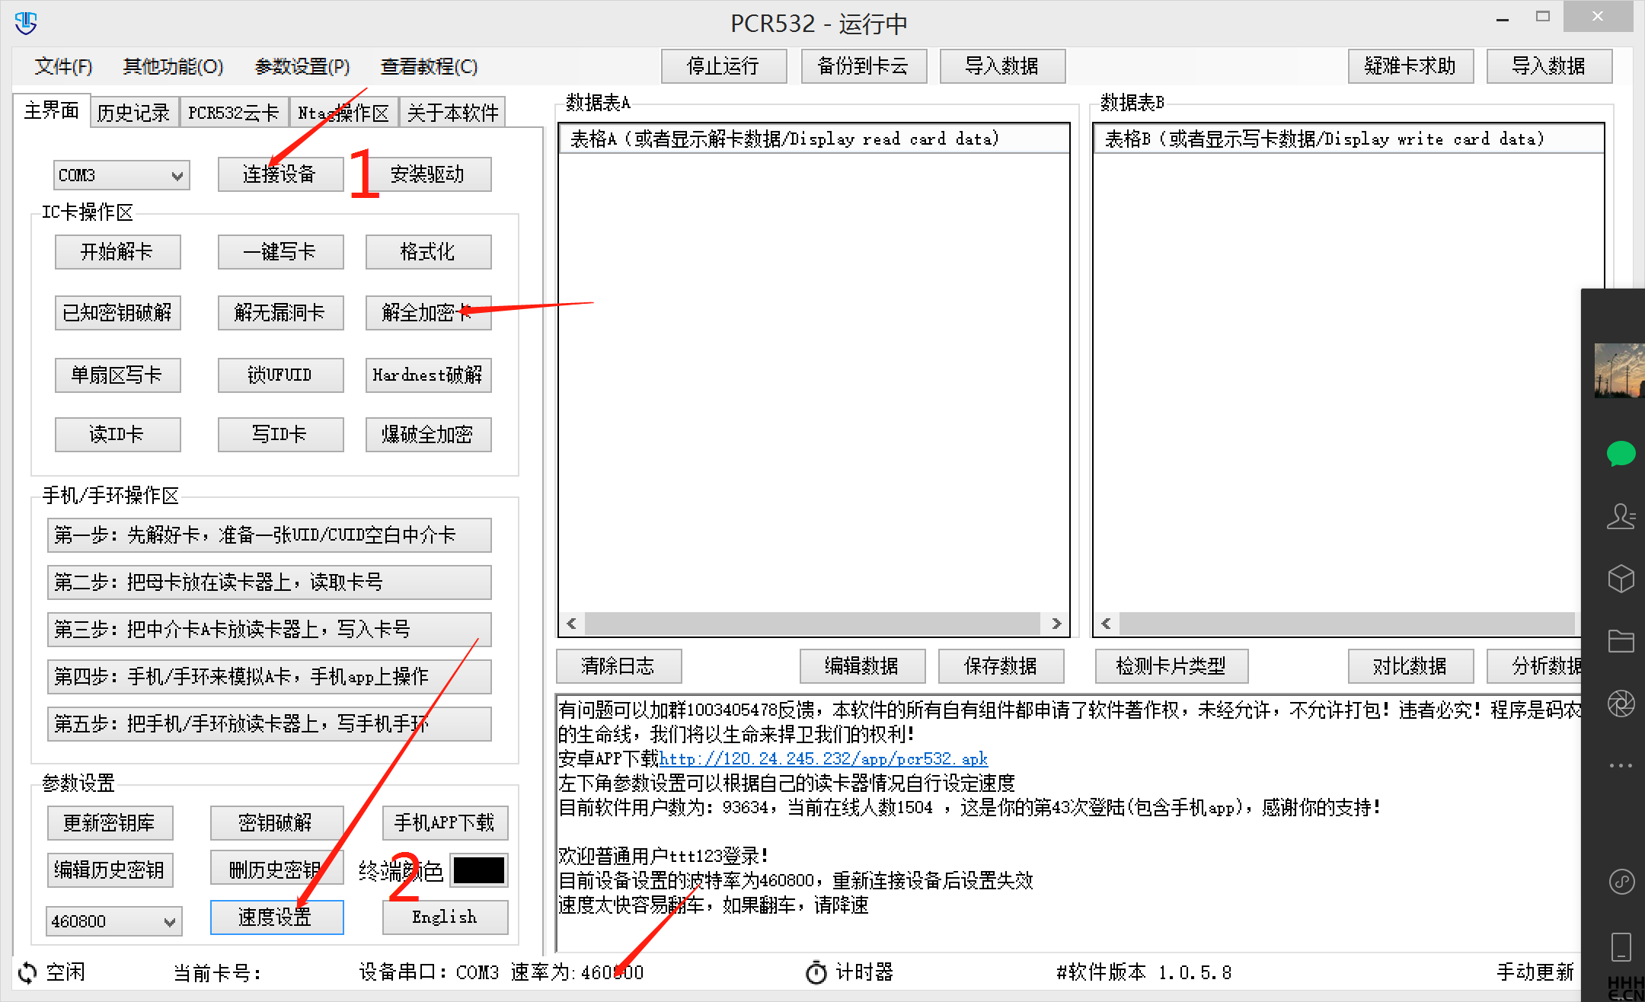Click the horizontal scrollbar under 表格A
Viewport: 1645px width, 1002px height.
(x=811, y=624)
